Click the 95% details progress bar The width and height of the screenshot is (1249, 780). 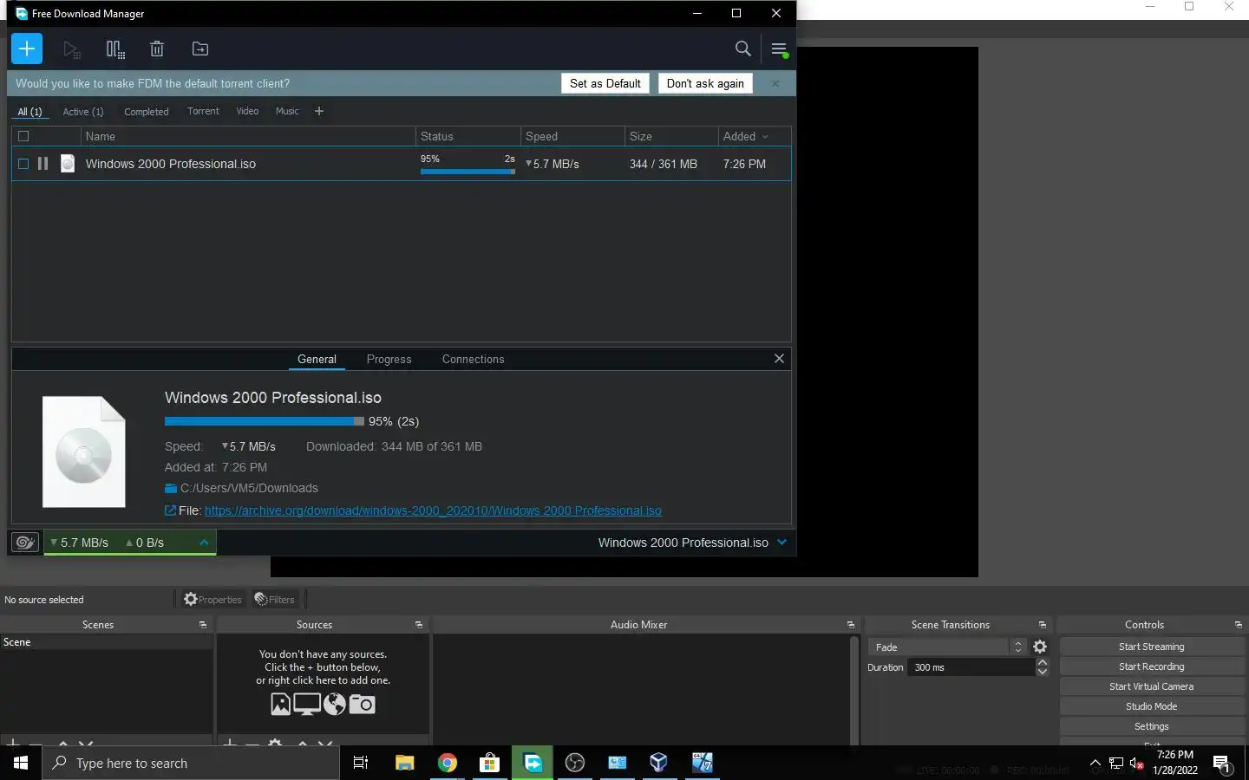[265, 421]
